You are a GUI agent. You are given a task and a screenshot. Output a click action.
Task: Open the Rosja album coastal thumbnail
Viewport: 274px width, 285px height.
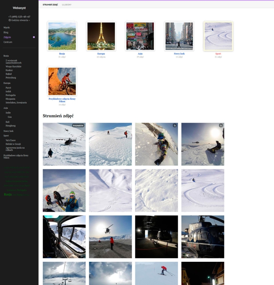click(x=62, y=36)
